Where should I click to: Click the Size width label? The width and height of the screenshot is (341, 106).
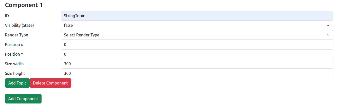tap(14, 64)
